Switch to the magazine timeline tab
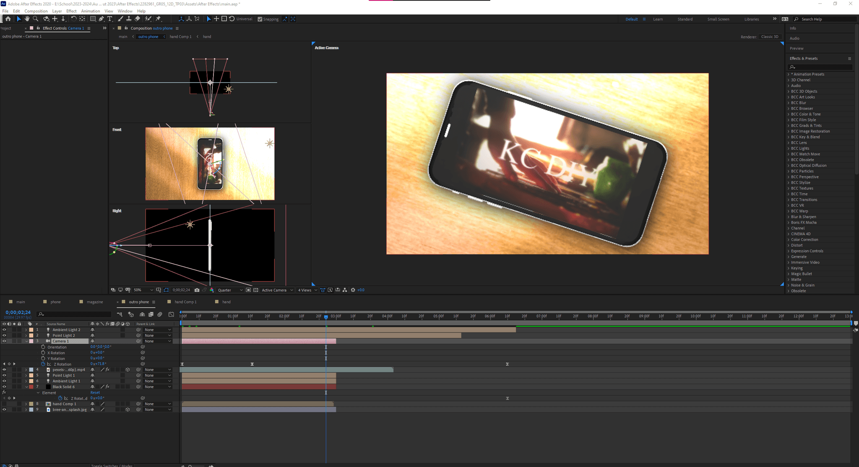The image size is (859, 467). pyautogui.click(x=95, y=302)
